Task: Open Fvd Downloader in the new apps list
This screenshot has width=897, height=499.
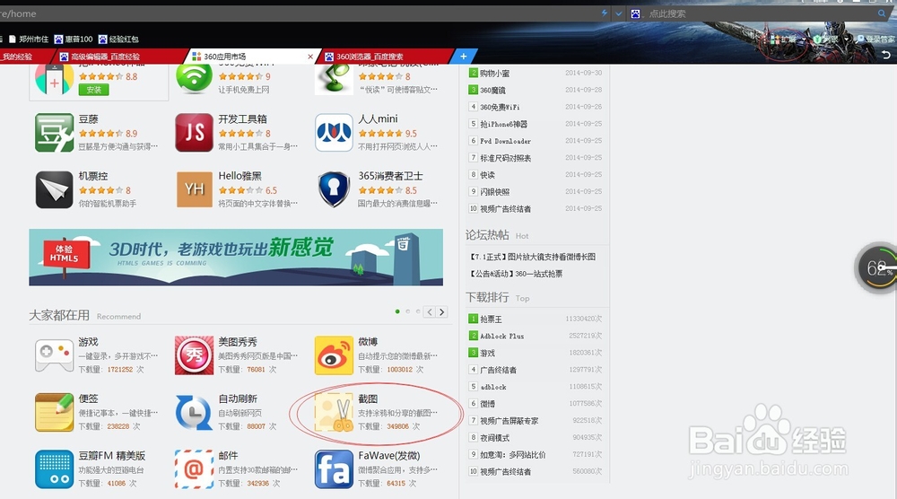Action: 505,141
